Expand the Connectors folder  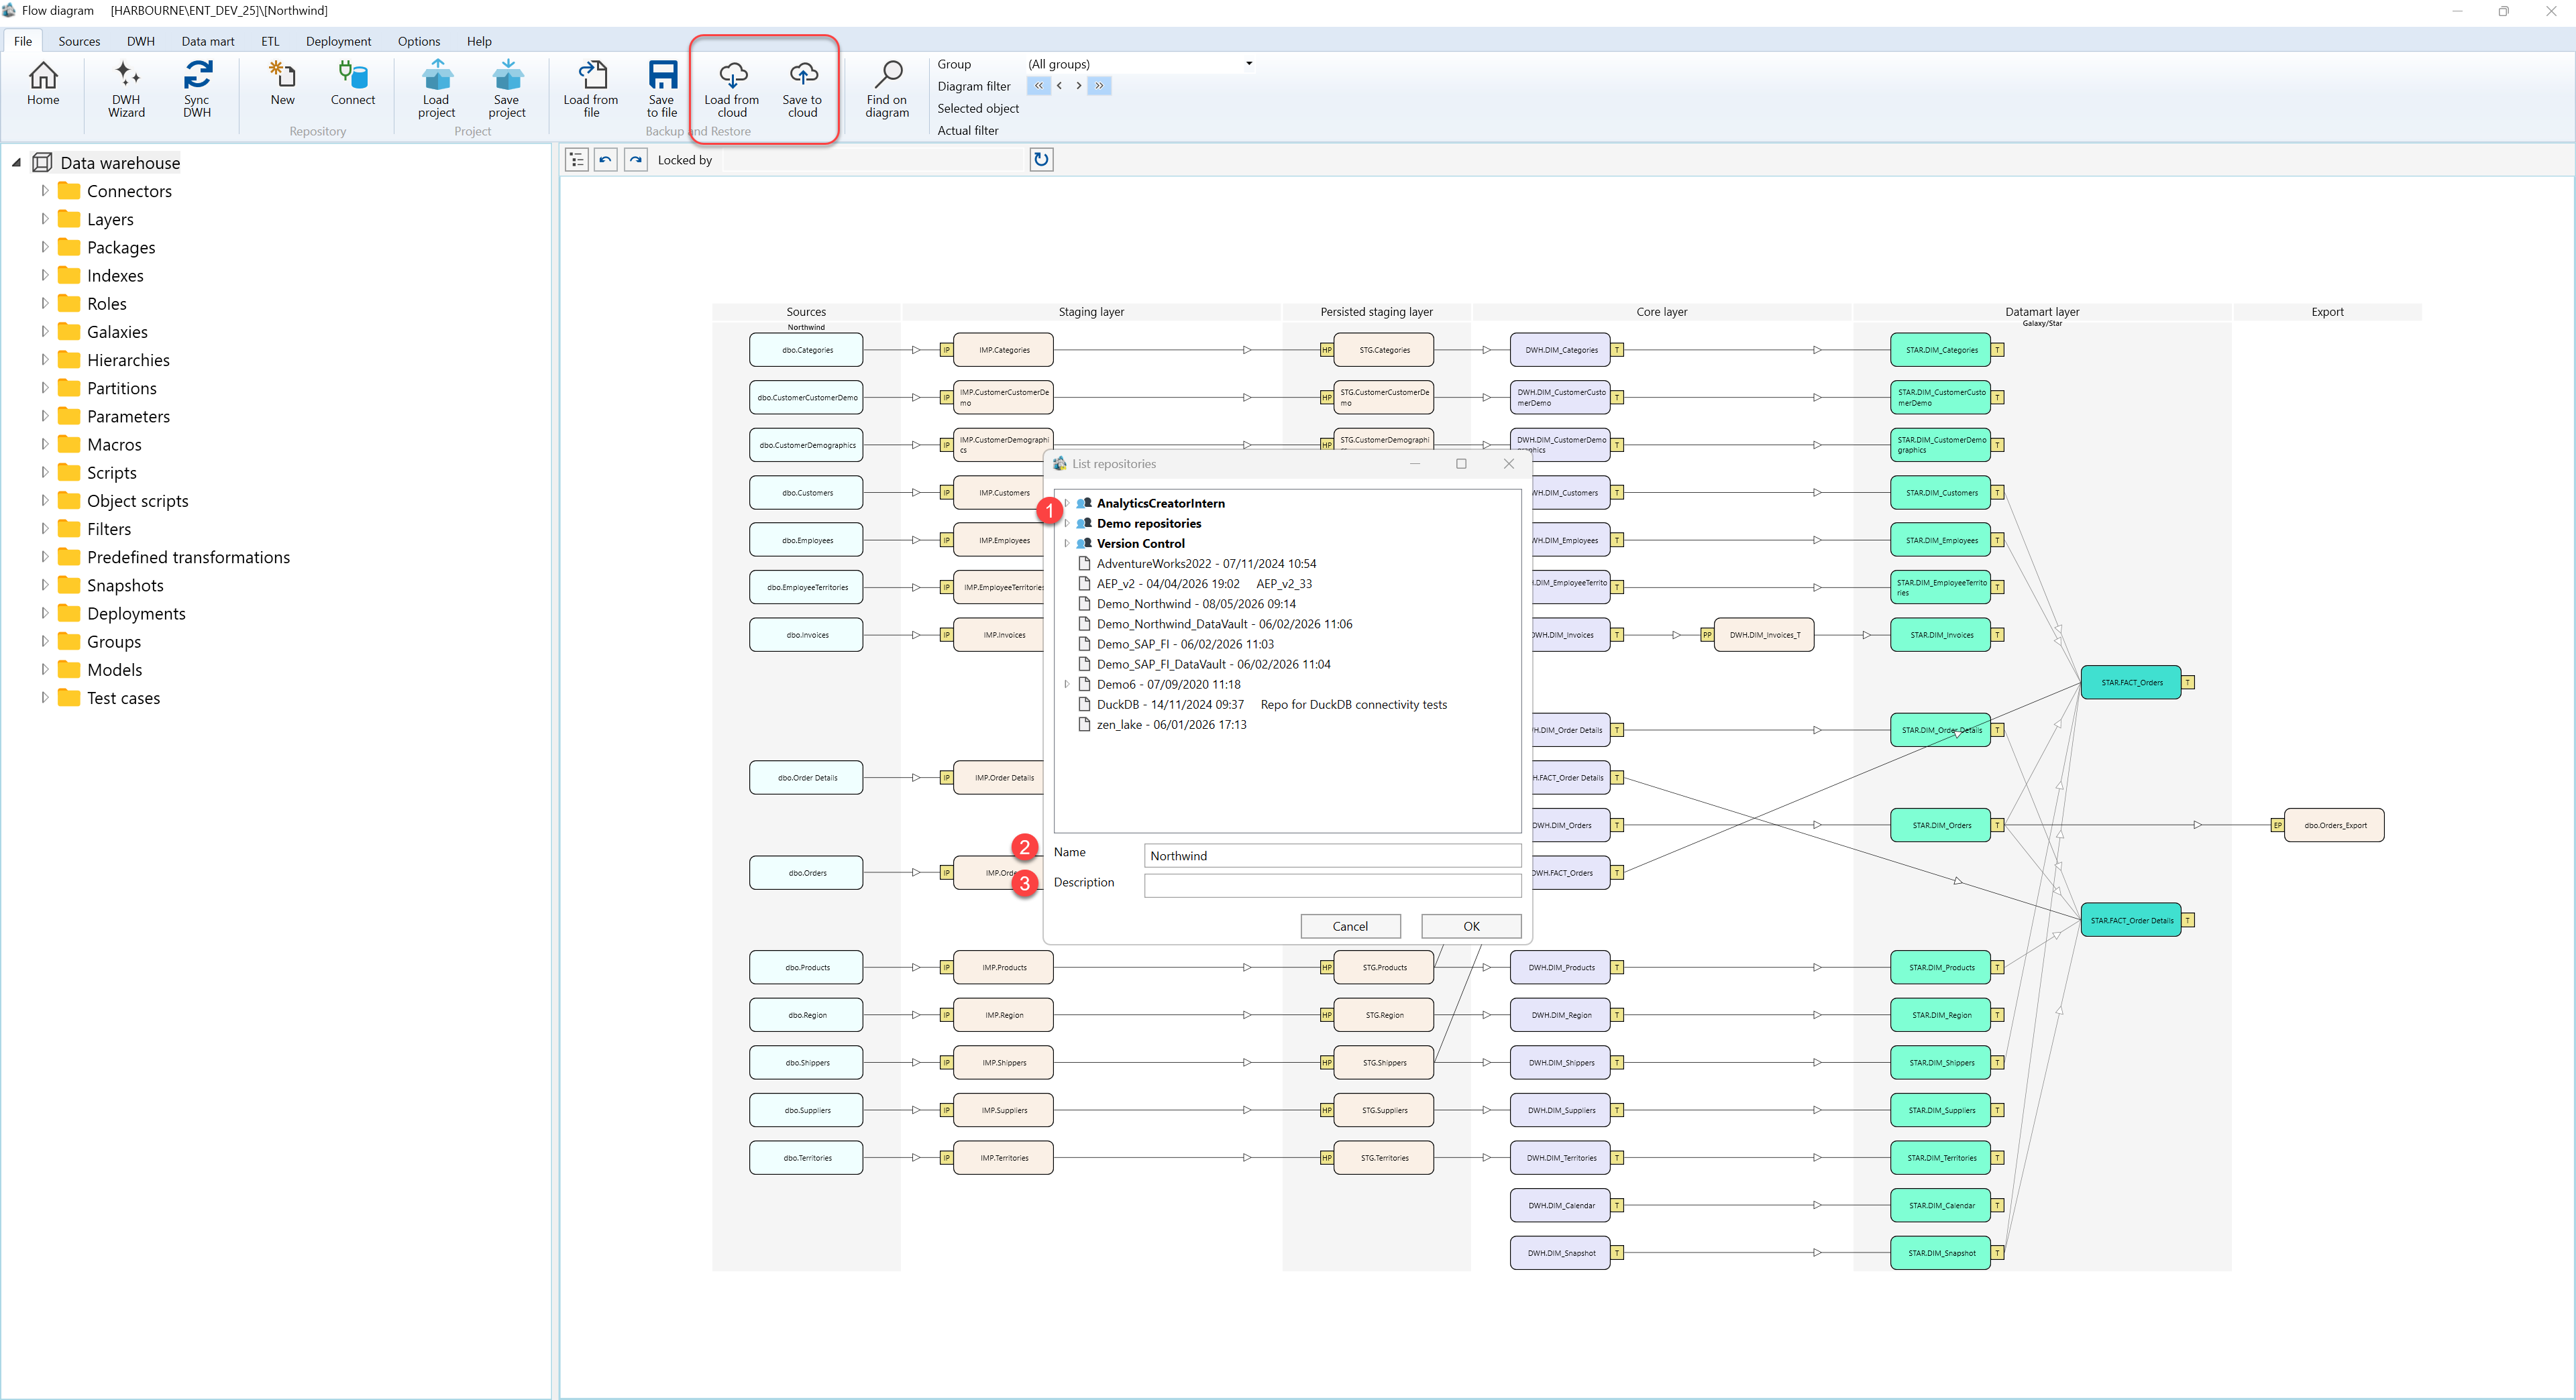(x=44, y=190)
